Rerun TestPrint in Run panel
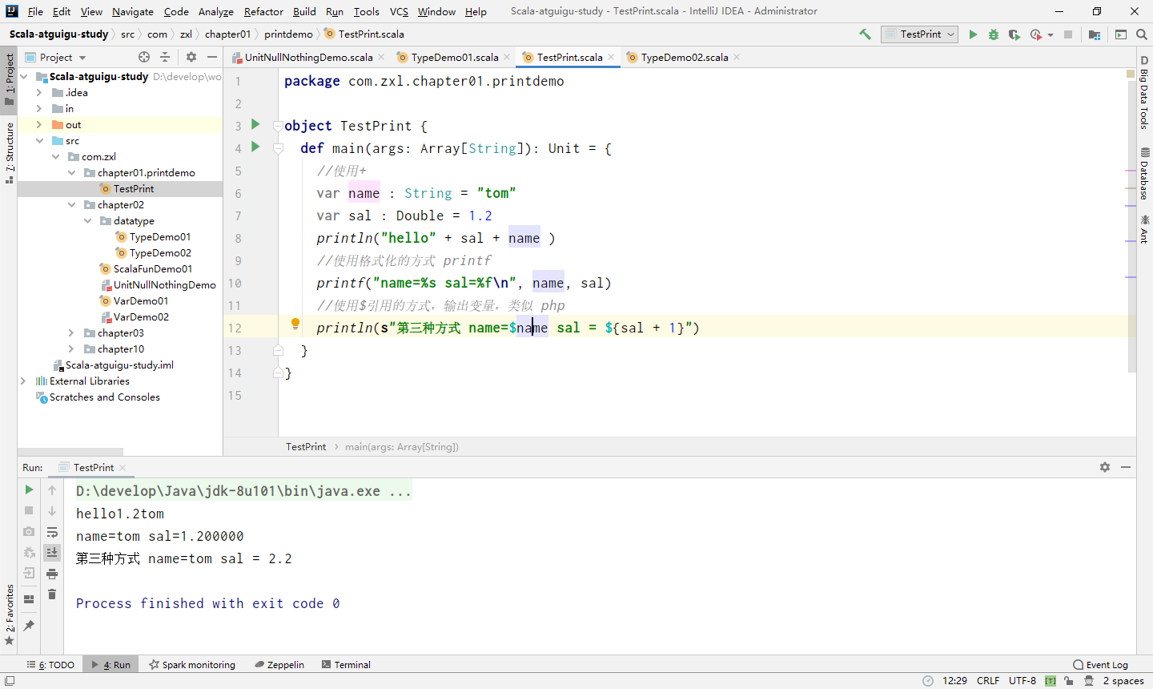 click(29, 490)
